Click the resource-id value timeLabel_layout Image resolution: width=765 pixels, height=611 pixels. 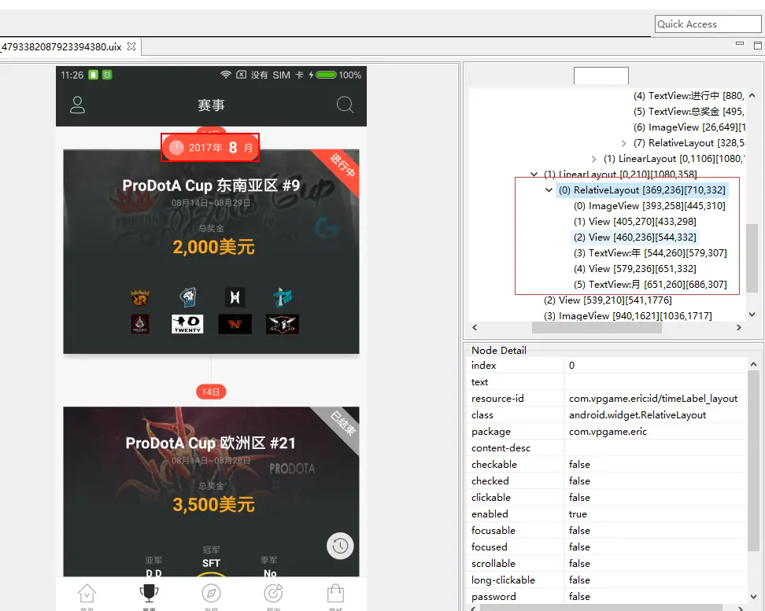point(653,399)
